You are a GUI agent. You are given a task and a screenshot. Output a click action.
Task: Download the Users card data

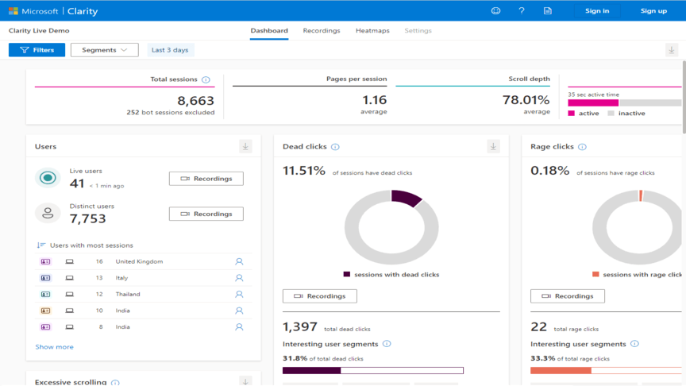pyautogui.click(x=245, y=146)
